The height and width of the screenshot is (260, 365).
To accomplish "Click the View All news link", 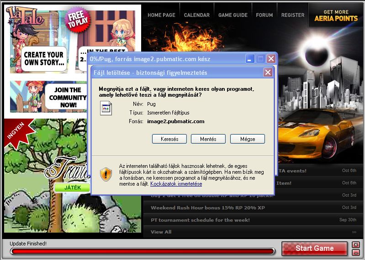I will pyautogui.click(x=161, y=232).
